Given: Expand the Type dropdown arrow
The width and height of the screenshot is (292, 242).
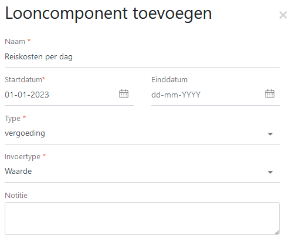Looking at the screenshot, I should click(x=270, y=134).
